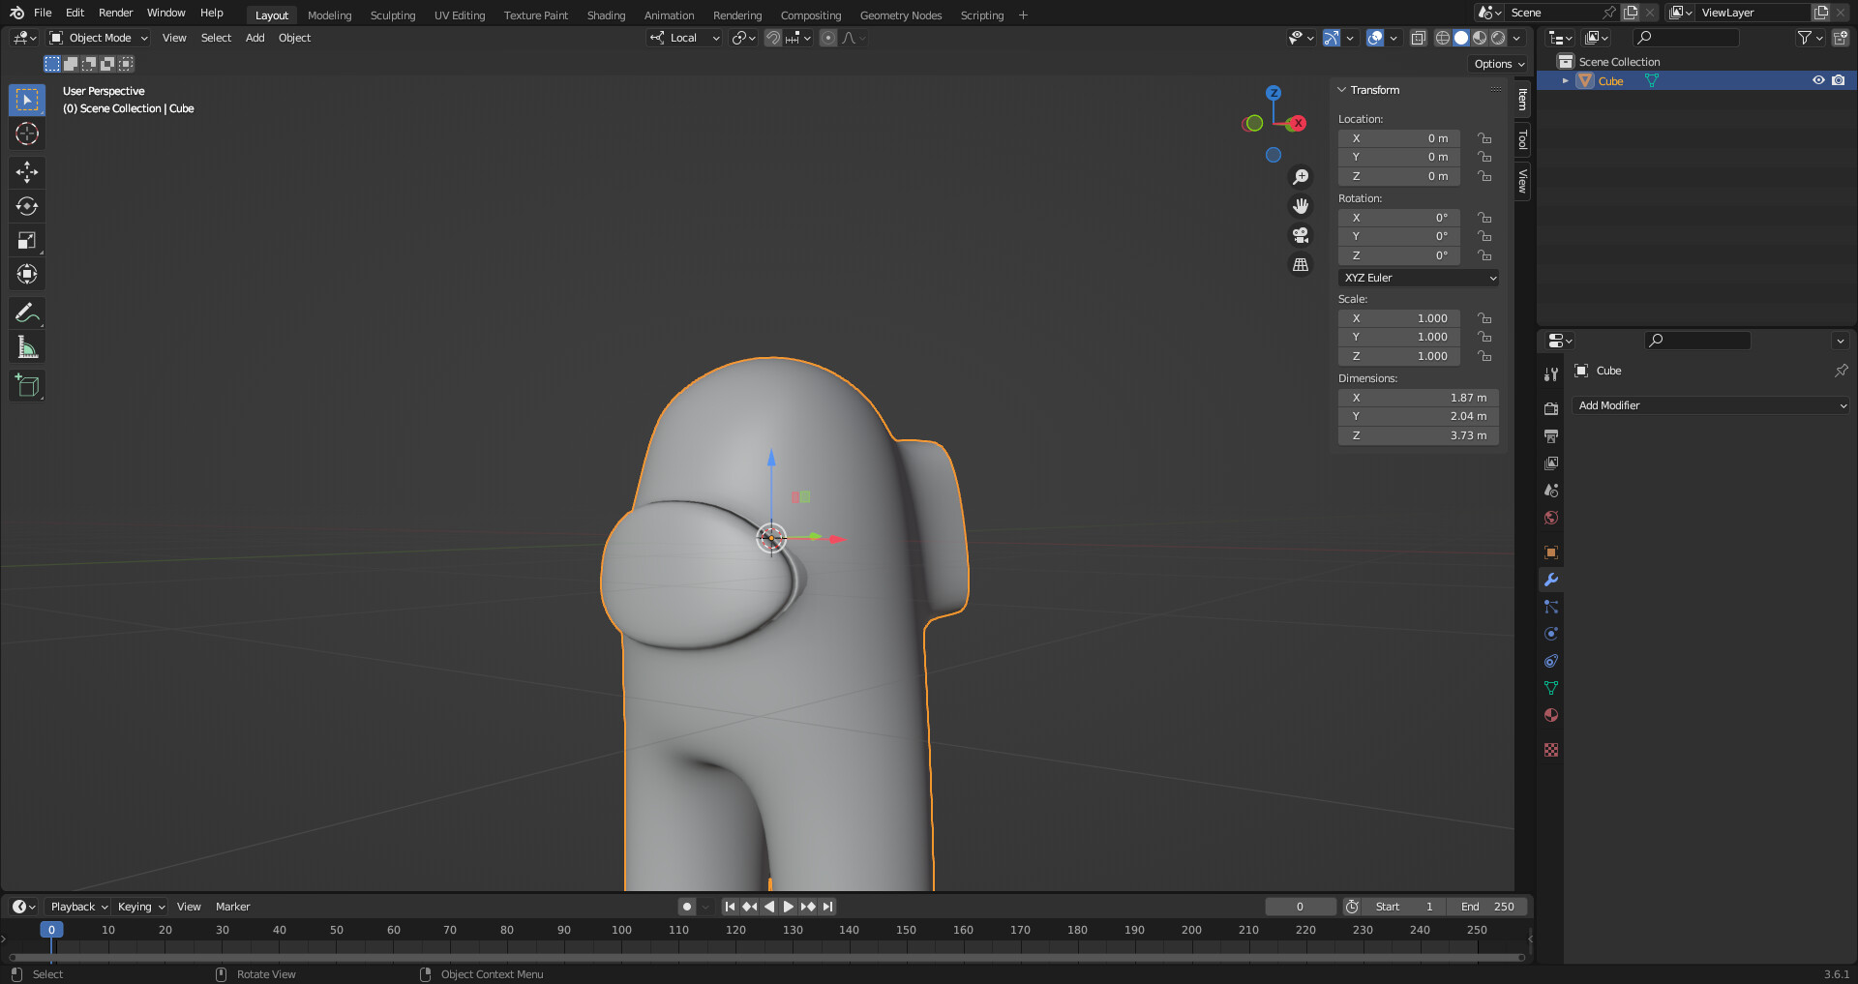Select the Rotate tool

(27, 206)
